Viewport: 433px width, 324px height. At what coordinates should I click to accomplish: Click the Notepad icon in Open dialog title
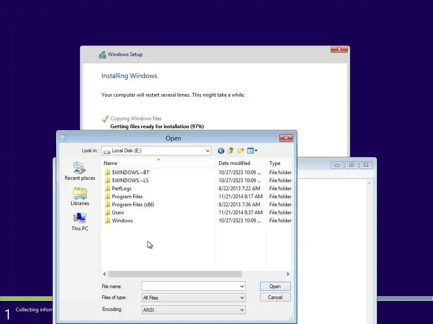coord(64,138)
